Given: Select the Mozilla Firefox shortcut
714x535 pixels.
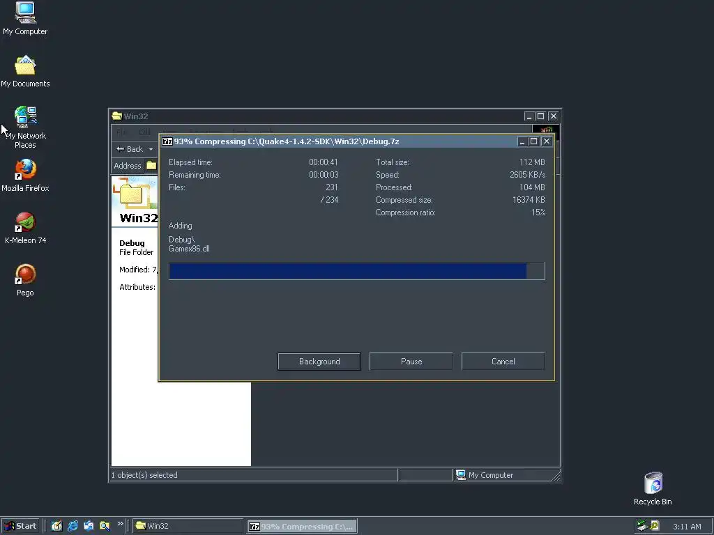Looking at the screenshot, I should click(25, 175).
